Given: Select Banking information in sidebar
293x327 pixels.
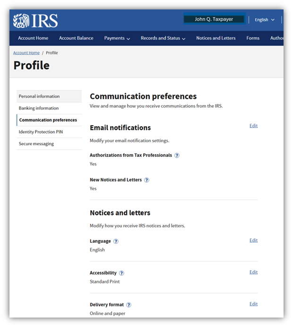Looking at the screenshot, I should tap(49, 108).
